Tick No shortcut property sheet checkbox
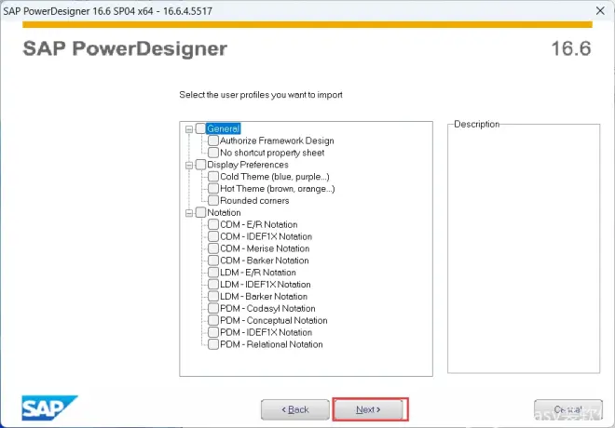Viewport: 615px width, 428px height. click(x=213, y=153)
